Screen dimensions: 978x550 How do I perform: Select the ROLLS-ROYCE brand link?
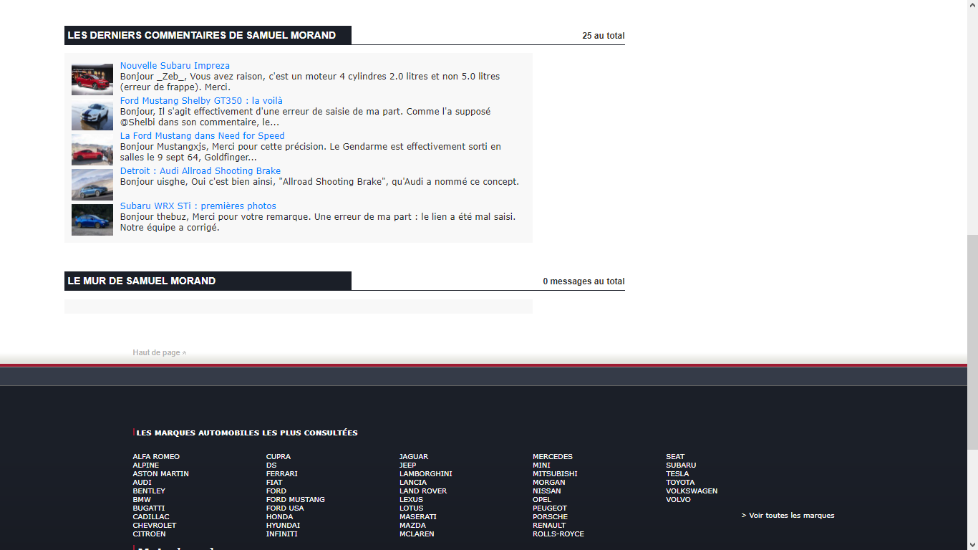(x=558, y=534)
